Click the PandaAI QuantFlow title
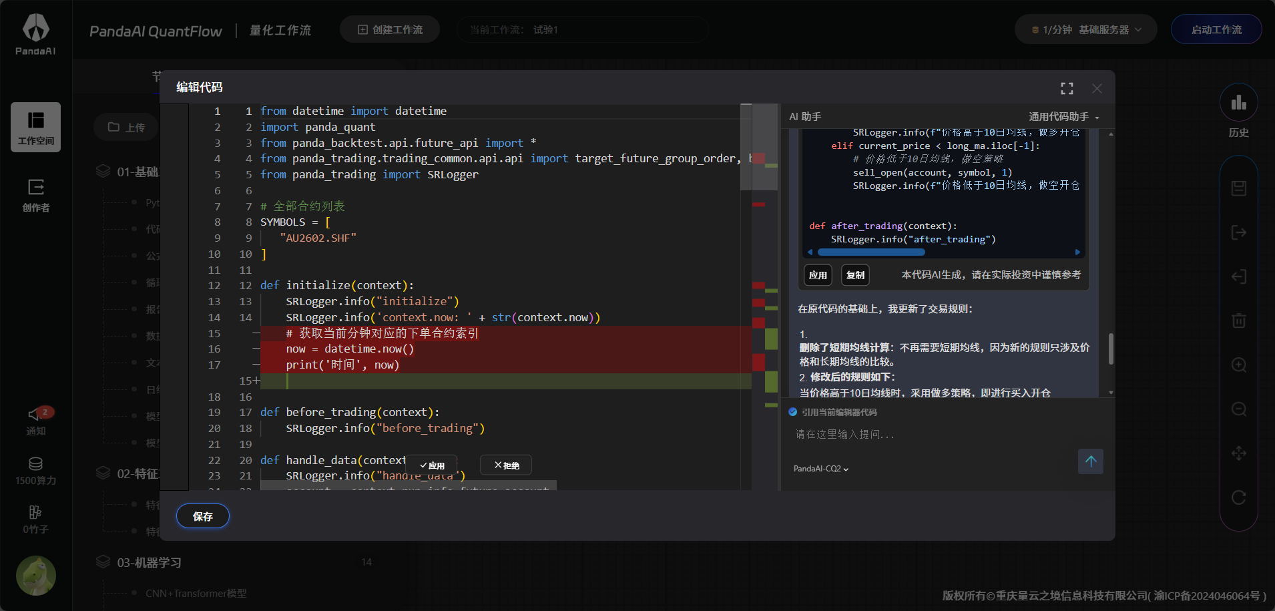The height and width of the screenshot is (611, 1275). tap(156, 31)
